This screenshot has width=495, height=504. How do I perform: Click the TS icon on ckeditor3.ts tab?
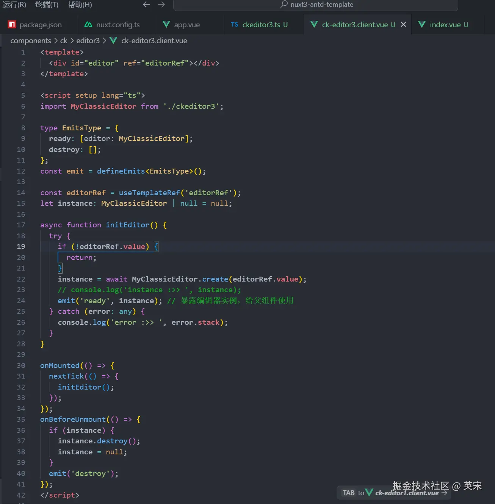[x=235, y=25]
